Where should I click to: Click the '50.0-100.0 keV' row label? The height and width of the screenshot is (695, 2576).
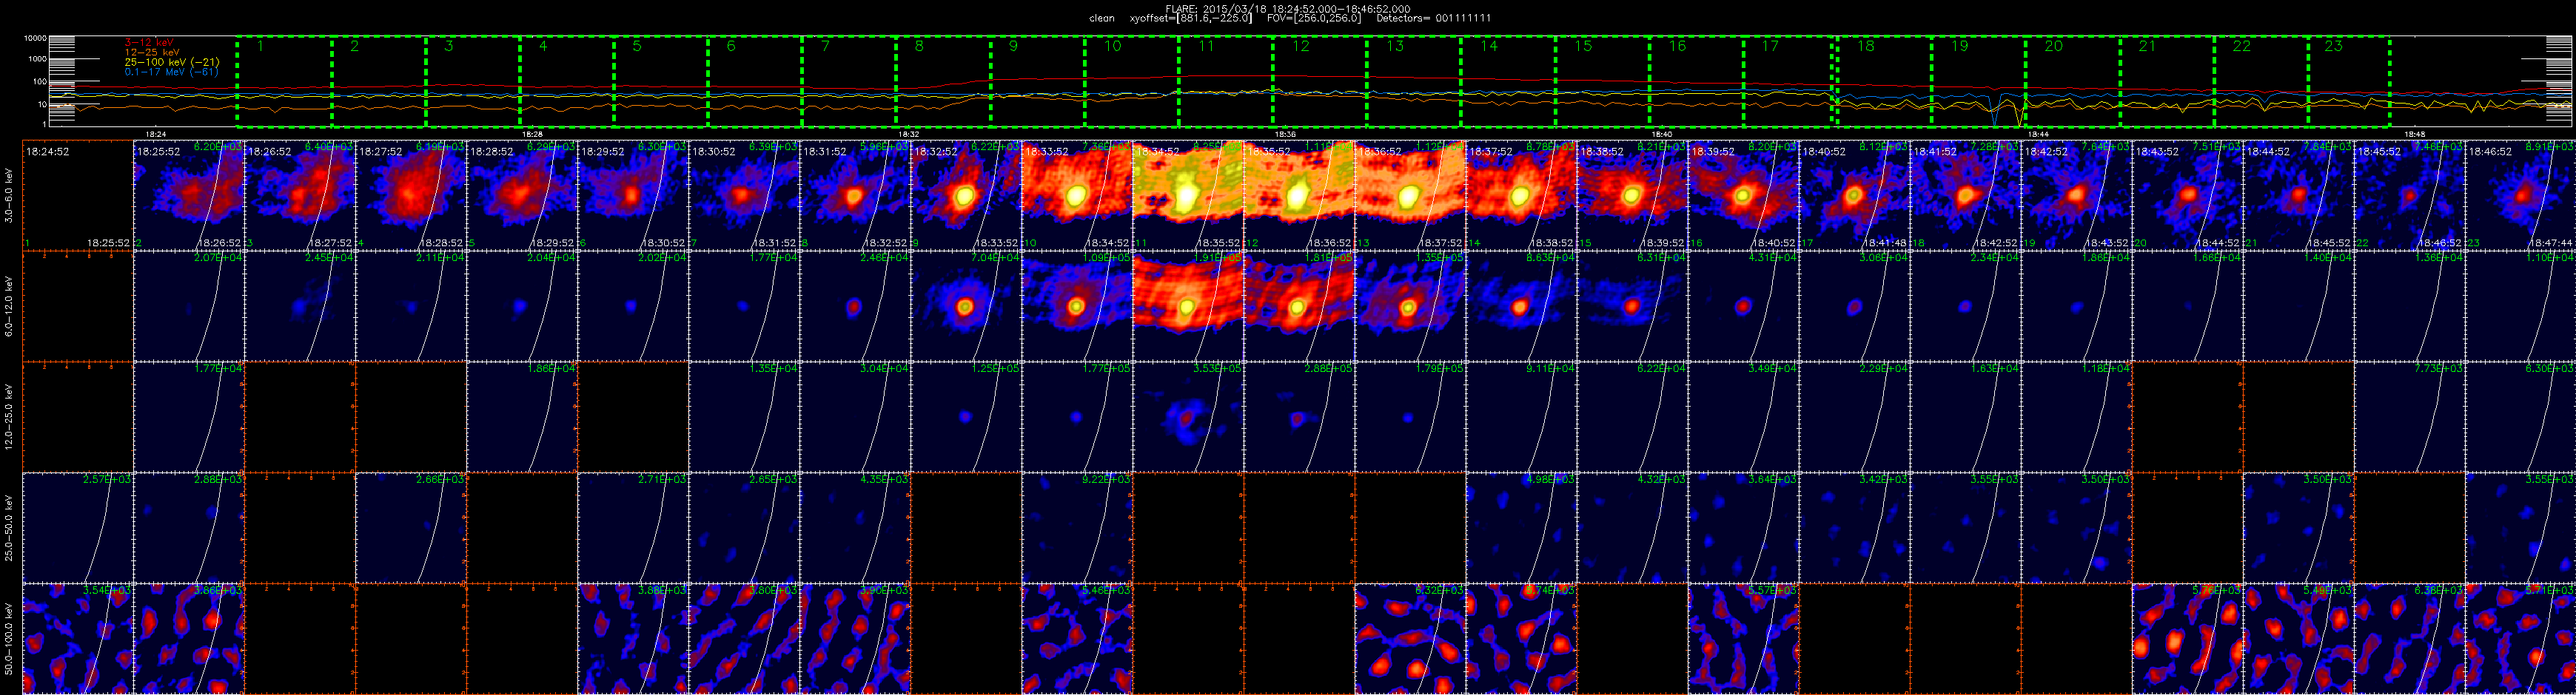tap(10, 638)
